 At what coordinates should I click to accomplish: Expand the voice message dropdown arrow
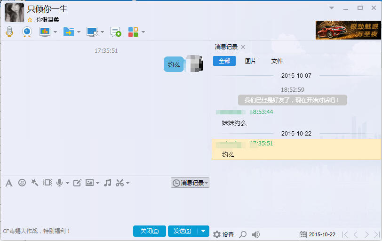(67, 183)
